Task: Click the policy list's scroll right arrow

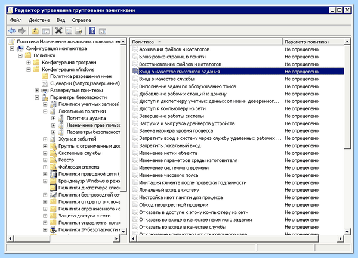Action: (341, 238)
